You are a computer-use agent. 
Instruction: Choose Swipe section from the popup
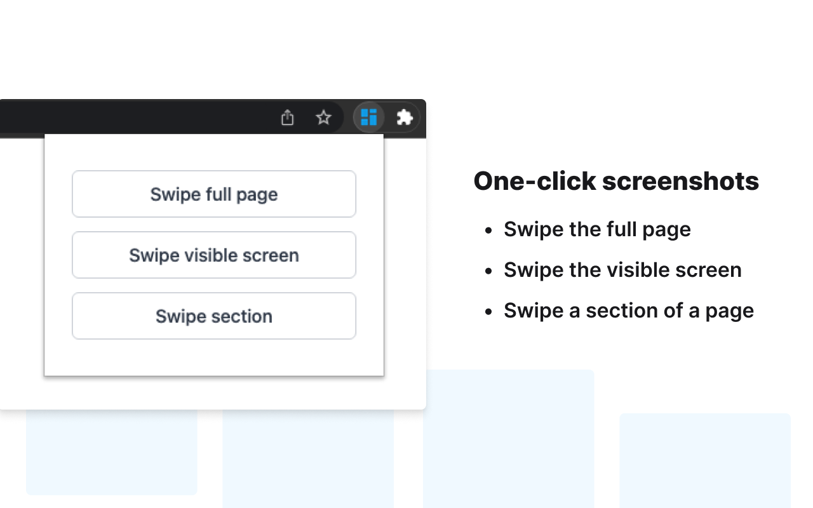point(214,316)
